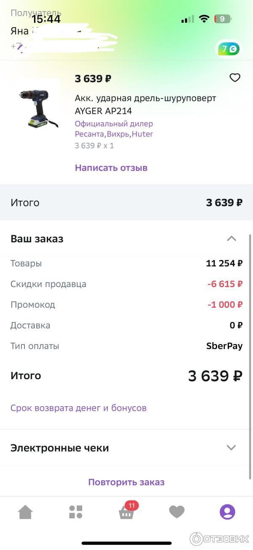Expand the Электронные чеки section
The image size is (253, 550).
tap(231, 447)
